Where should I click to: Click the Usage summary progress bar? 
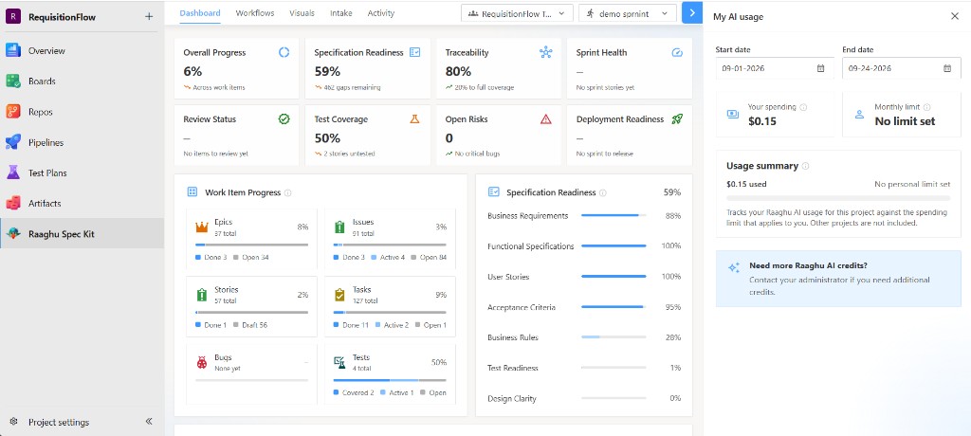838,198
